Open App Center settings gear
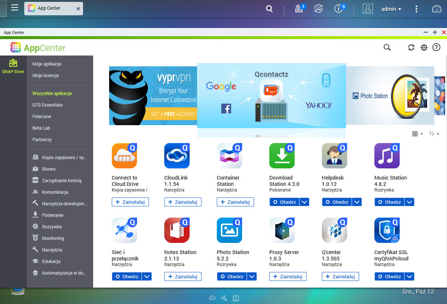 tap(424, 48)
